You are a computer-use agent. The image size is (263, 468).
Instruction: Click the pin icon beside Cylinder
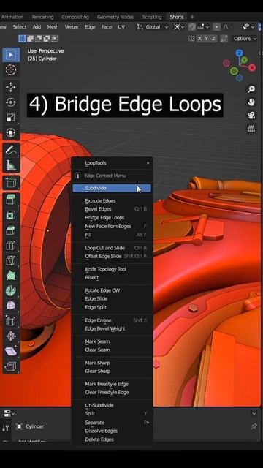tap(254, 426)
